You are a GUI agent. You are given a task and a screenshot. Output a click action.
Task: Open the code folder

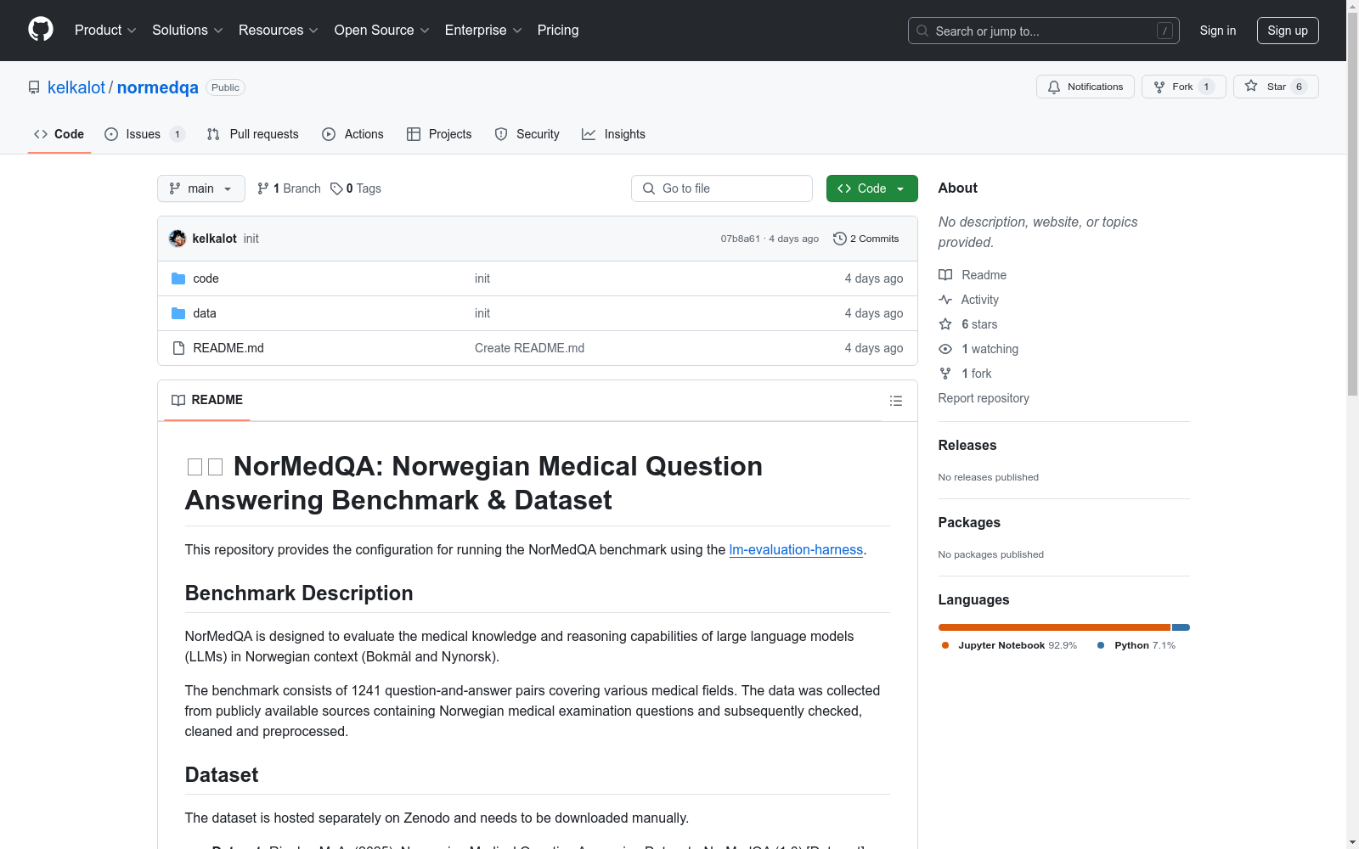[206, 278]
